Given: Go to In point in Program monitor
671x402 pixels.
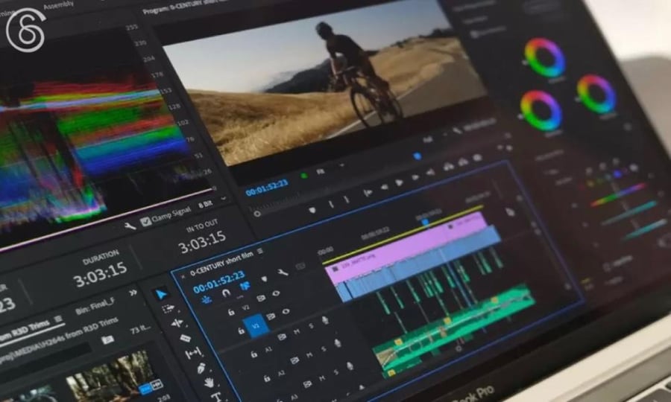Looking at the screenshot, I should pos(367,193).
